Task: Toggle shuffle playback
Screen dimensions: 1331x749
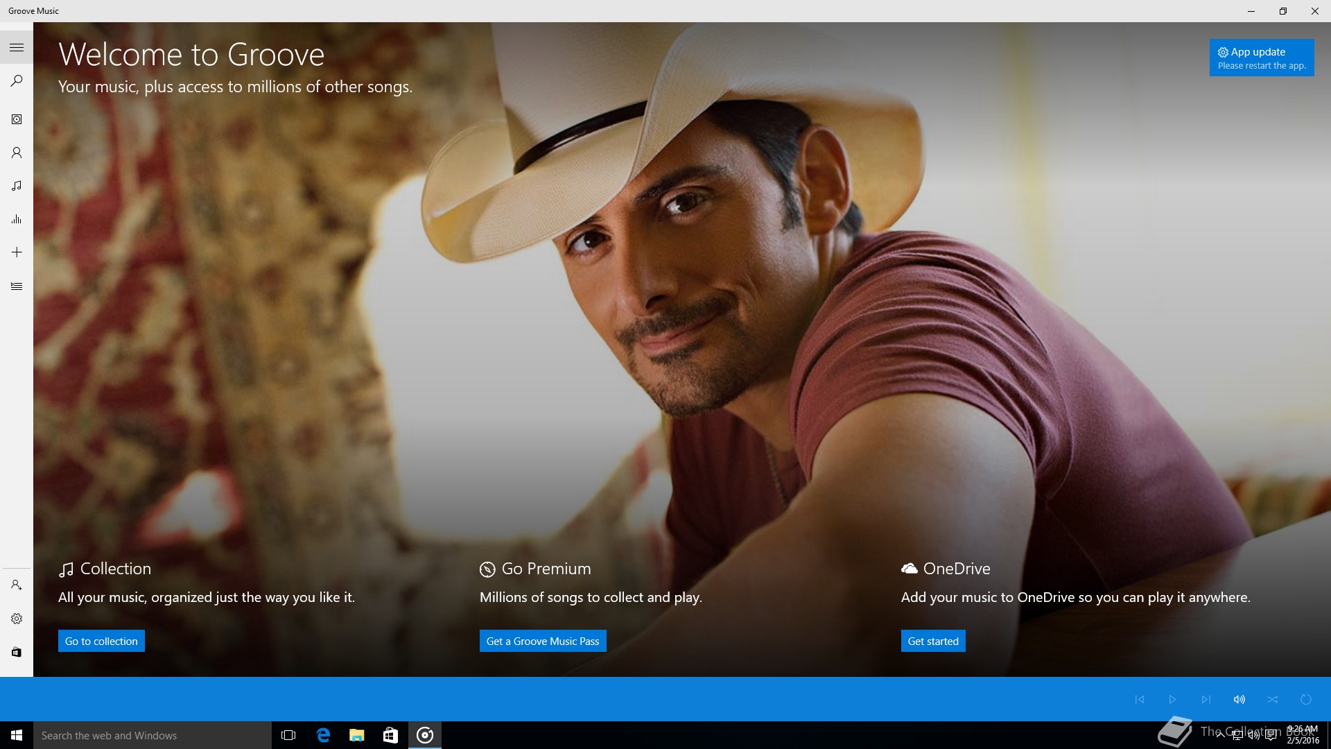Action: tap(1273, 699)
